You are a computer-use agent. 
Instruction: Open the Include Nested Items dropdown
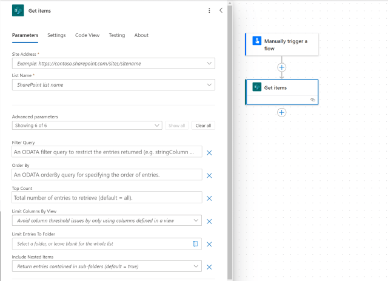click(196, 266)
